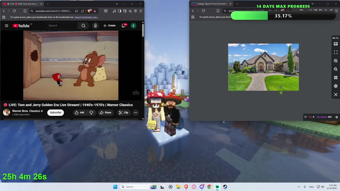
Task: Start voice search with the microphone icon
Action: [x=95, y=25]
